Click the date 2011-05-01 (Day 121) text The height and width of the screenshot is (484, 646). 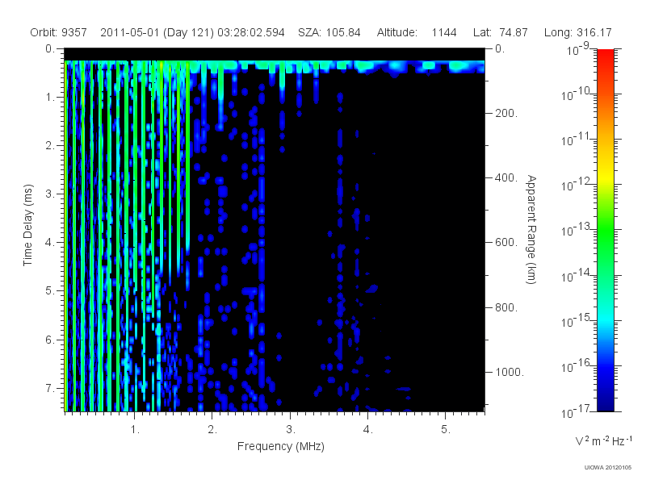point(157,32)
